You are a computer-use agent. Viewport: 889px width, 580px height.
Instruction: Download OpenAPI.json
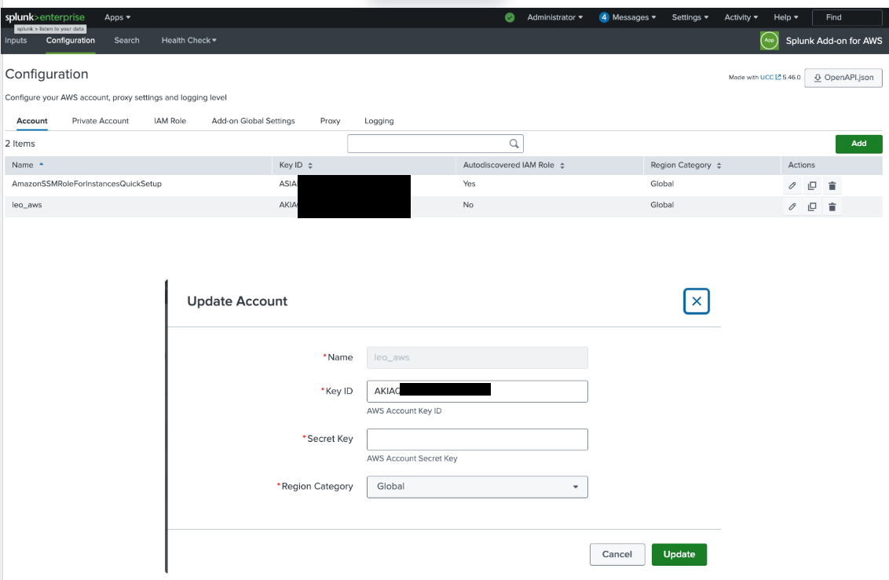point(843,78)
